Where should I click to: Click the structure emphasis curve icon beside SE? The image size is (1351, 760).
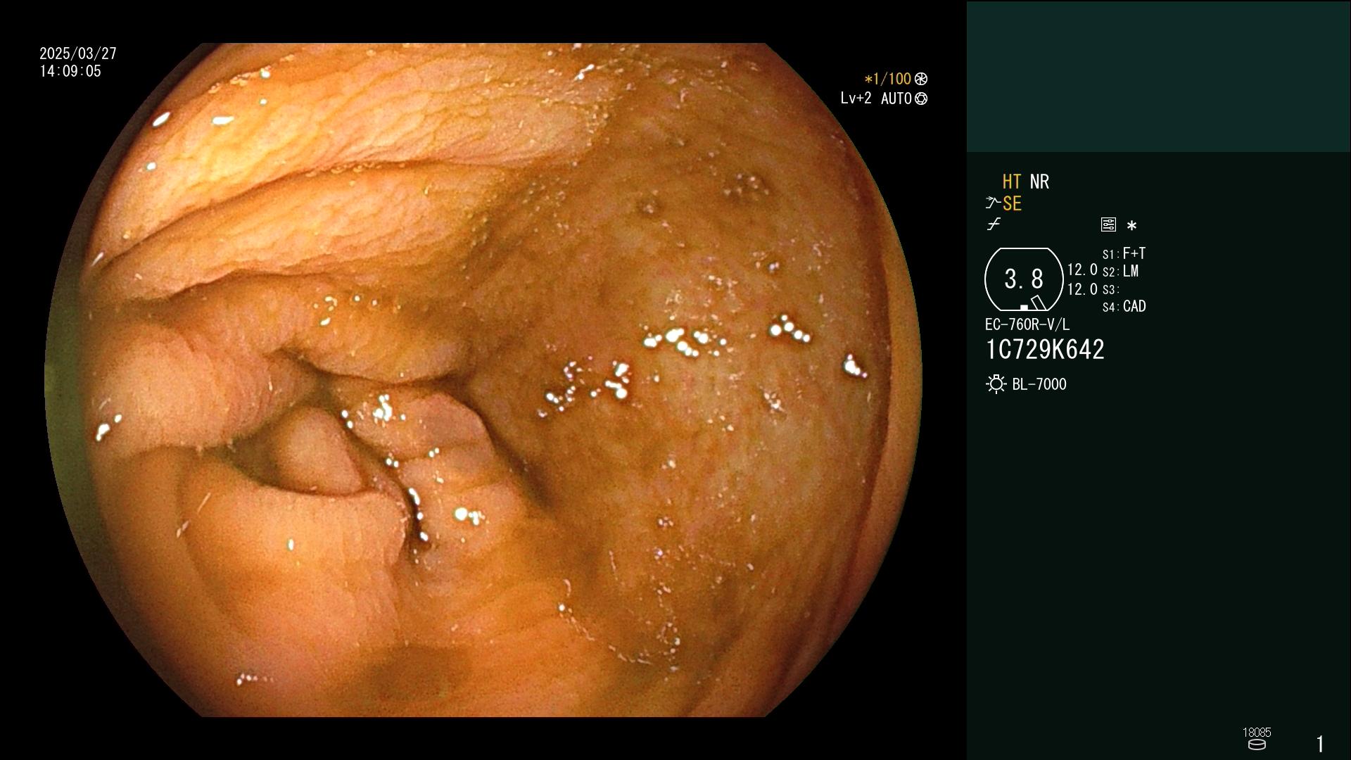click(x=993, y=203)
